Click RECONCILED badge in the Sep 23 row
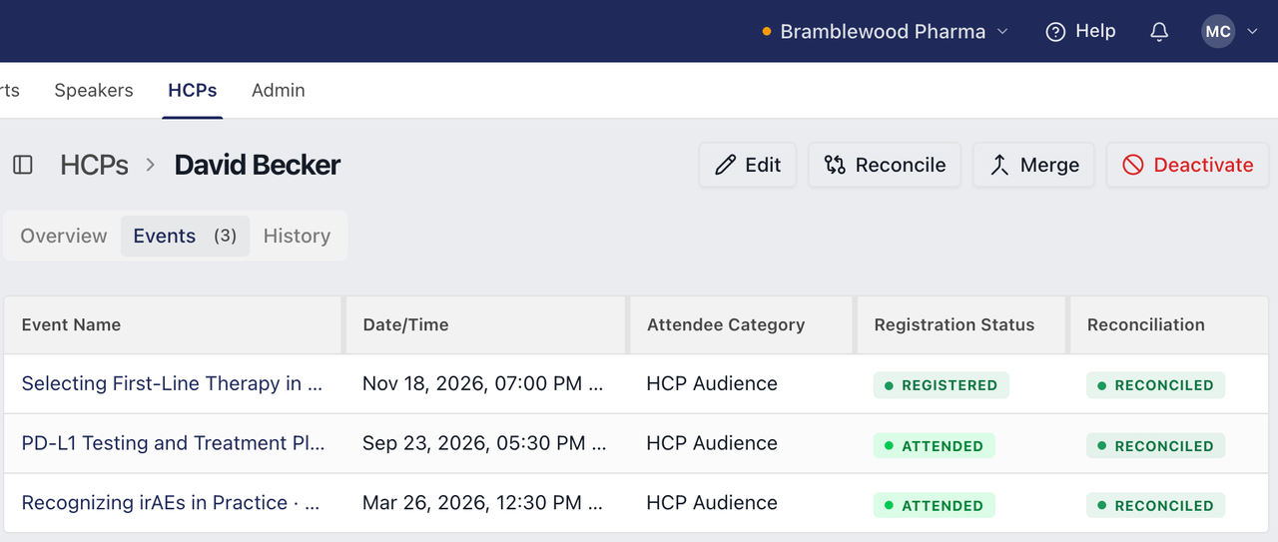This screenshot has width=1278, height=542. click(1155, 446)
